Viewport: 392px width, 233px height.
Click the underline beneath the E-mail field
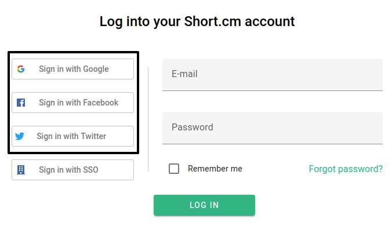[273, 90]
